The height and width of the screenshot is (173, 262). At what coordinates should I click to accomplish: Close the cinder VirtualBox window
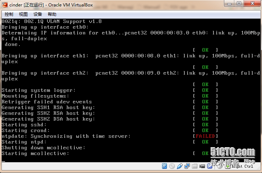[252, 4]
